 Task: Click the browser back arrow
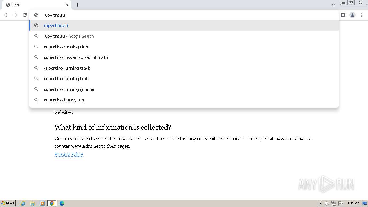[x=6, y=15]
